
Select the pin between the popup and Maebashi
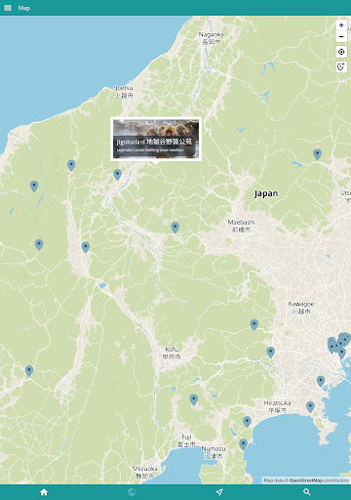[175, 228]
